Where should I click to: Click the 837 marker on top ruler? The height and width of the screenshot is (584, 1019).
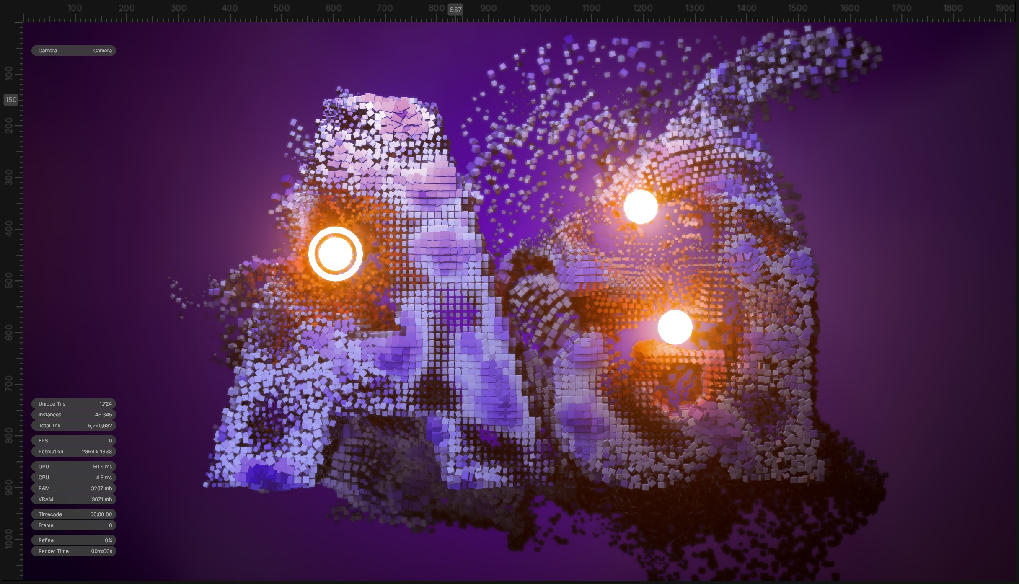coord(455,10)
